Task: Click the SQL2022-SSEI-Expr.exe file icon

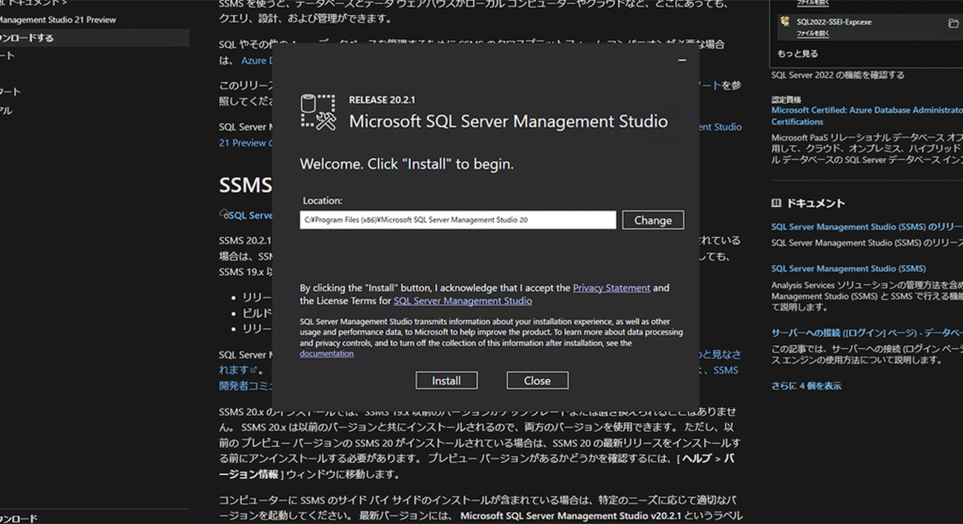Action: tap(785, 22)
